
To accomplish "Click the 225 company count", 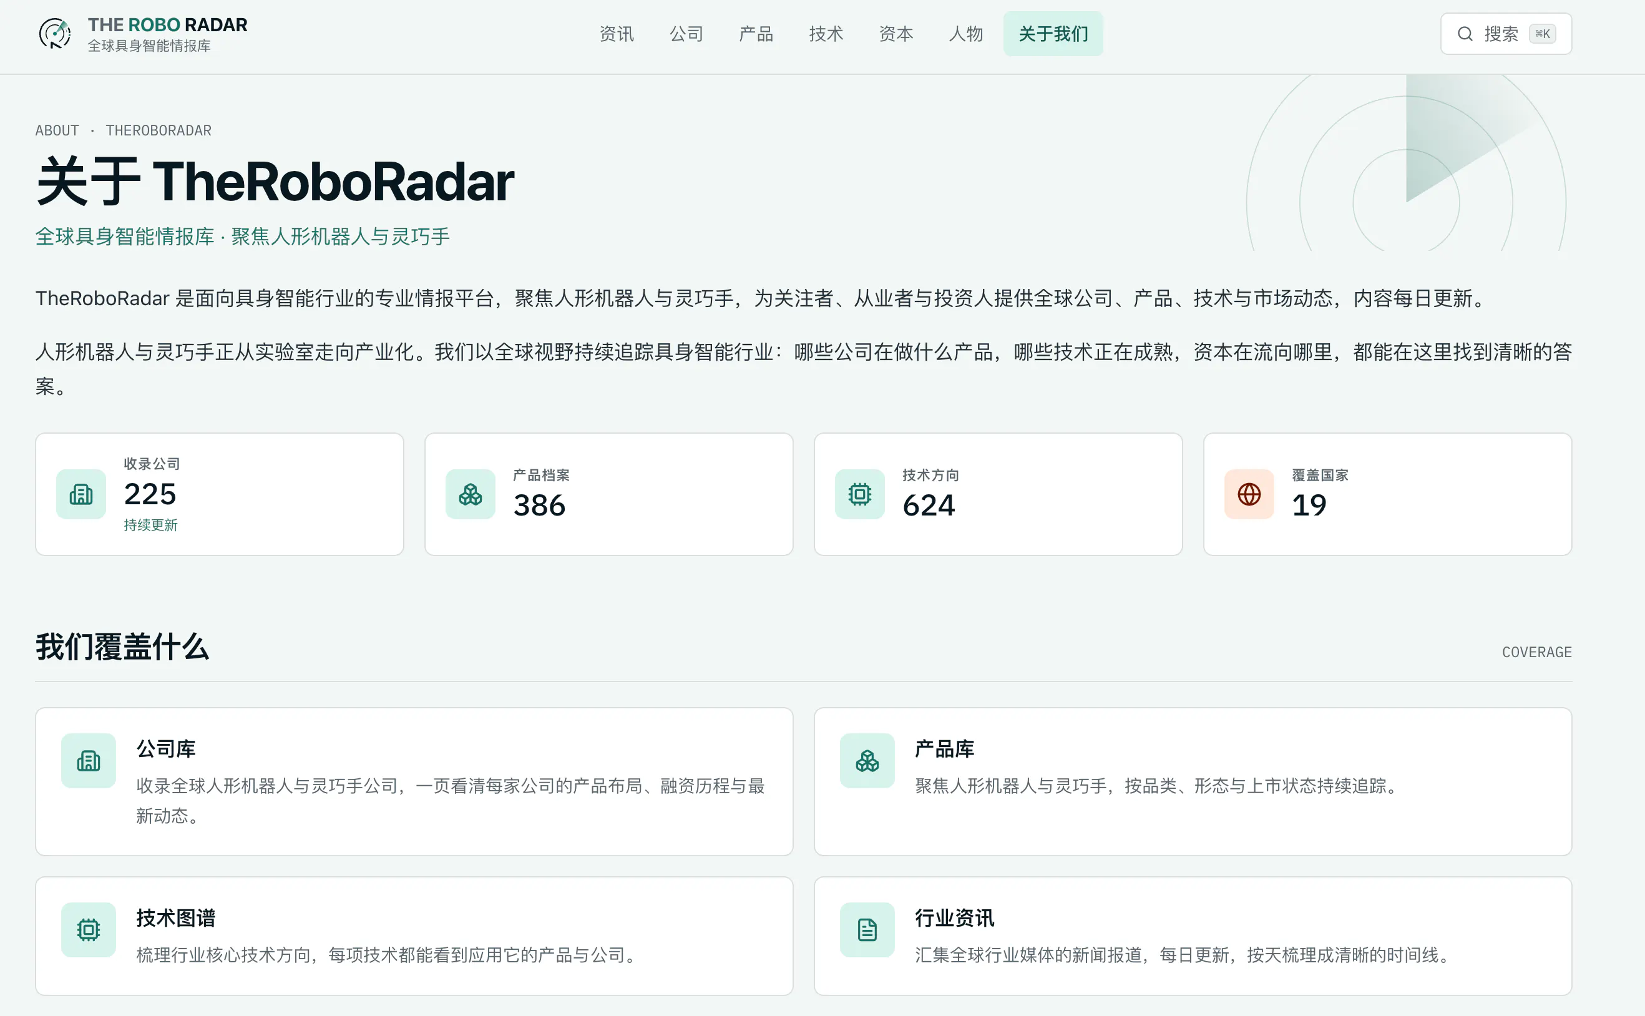I will point(150,494).
